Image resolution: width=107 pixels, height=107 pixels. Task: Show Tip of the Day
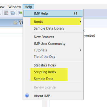click(x=53, y=57)
